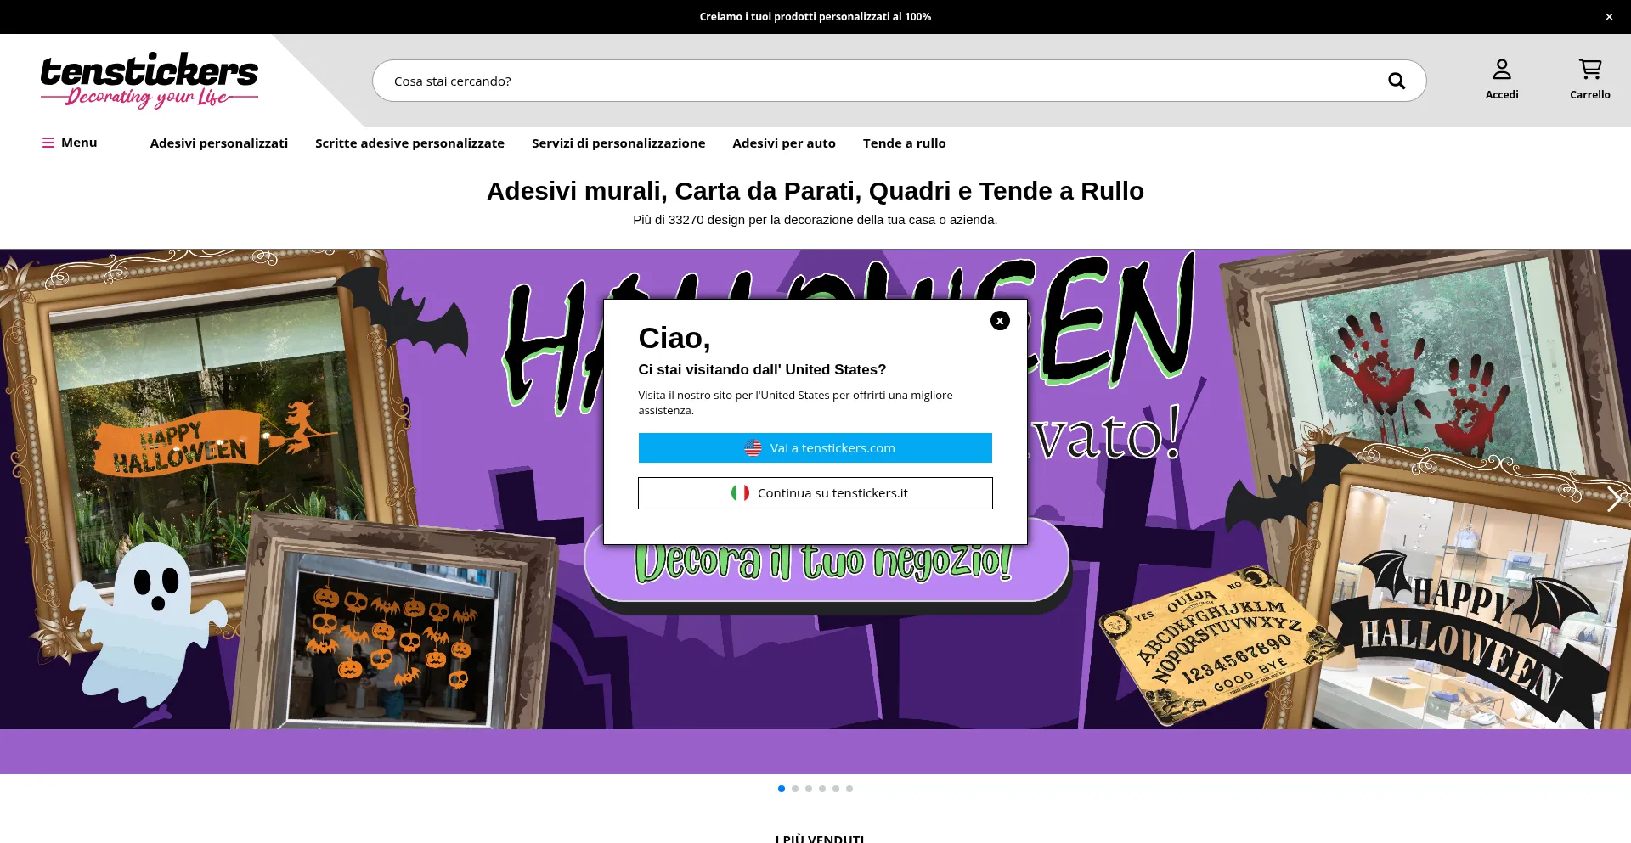Click the tenstickers logo
This screenshot has width=1631, height=843.
150,80
